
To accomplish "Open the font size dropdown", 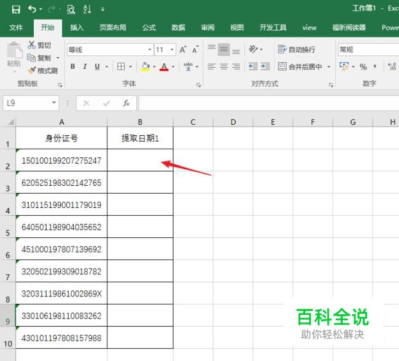I will click(172, 49).
